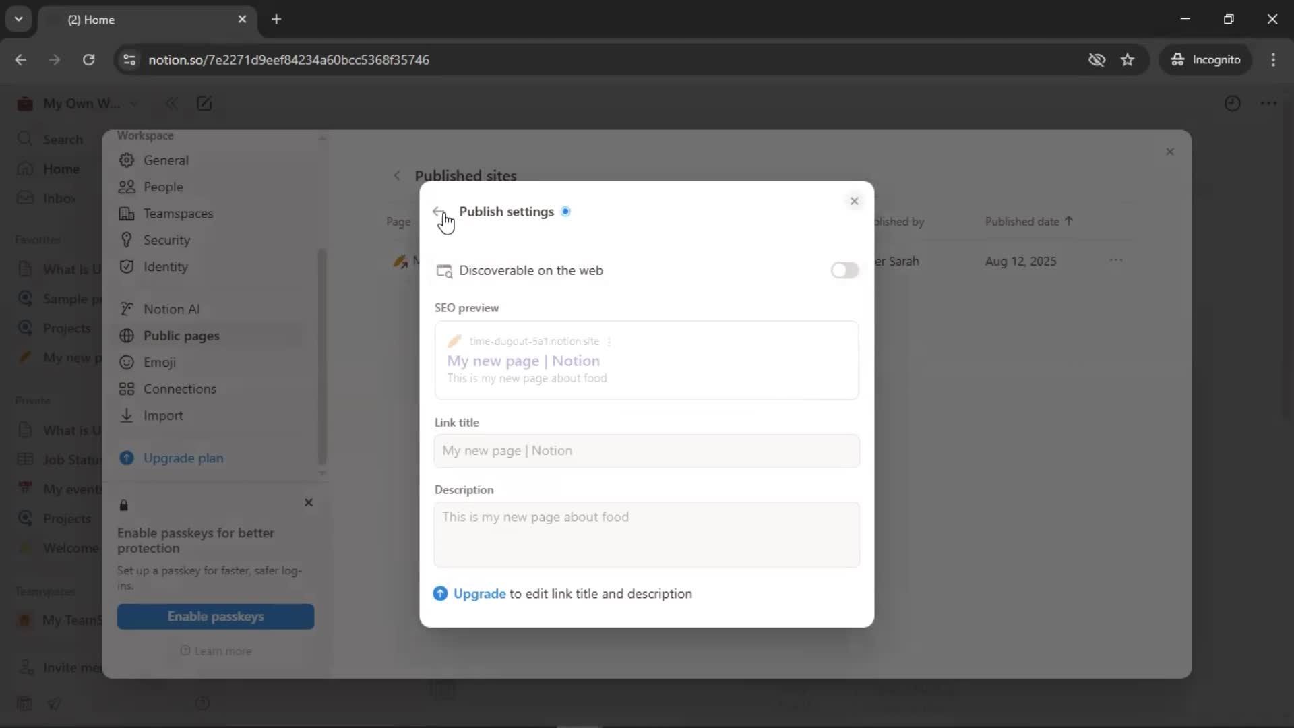Image resolution: width=1294 pixels, height=728 pixels.
Task: Click the tracking protection eye icon
Action: coord(1097,60)
